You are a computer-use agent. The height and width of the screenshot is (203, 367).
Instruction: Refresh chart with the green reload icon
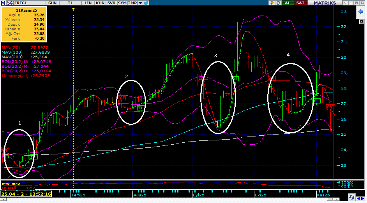[278, 3]
